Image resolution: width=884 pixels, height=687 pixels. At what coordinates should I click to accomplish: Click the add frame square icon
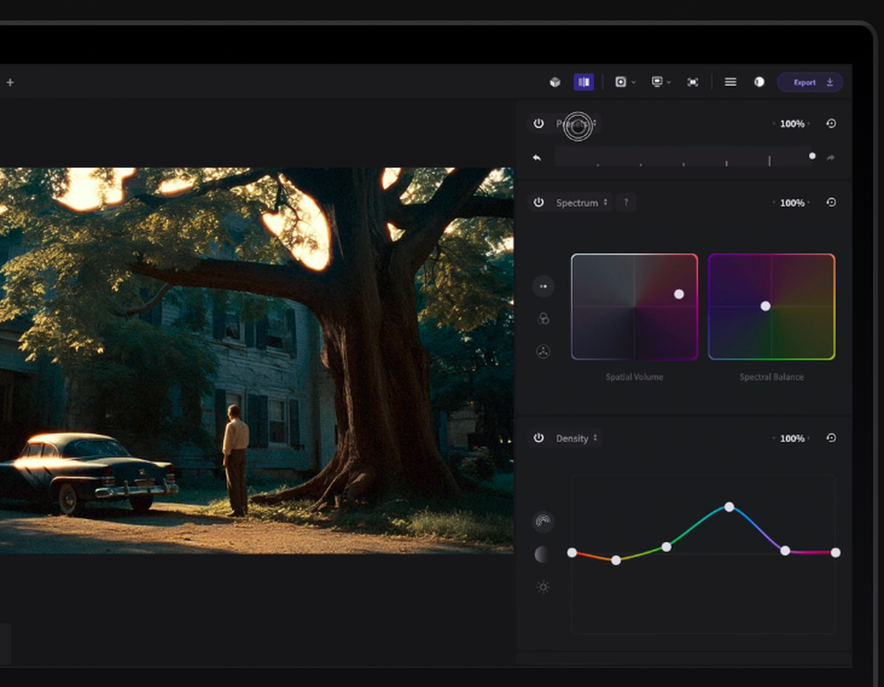point(621,82)
